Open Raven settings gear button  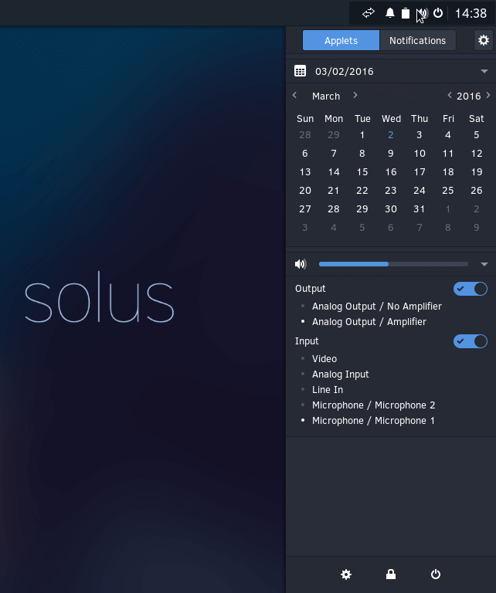[484, 40]
